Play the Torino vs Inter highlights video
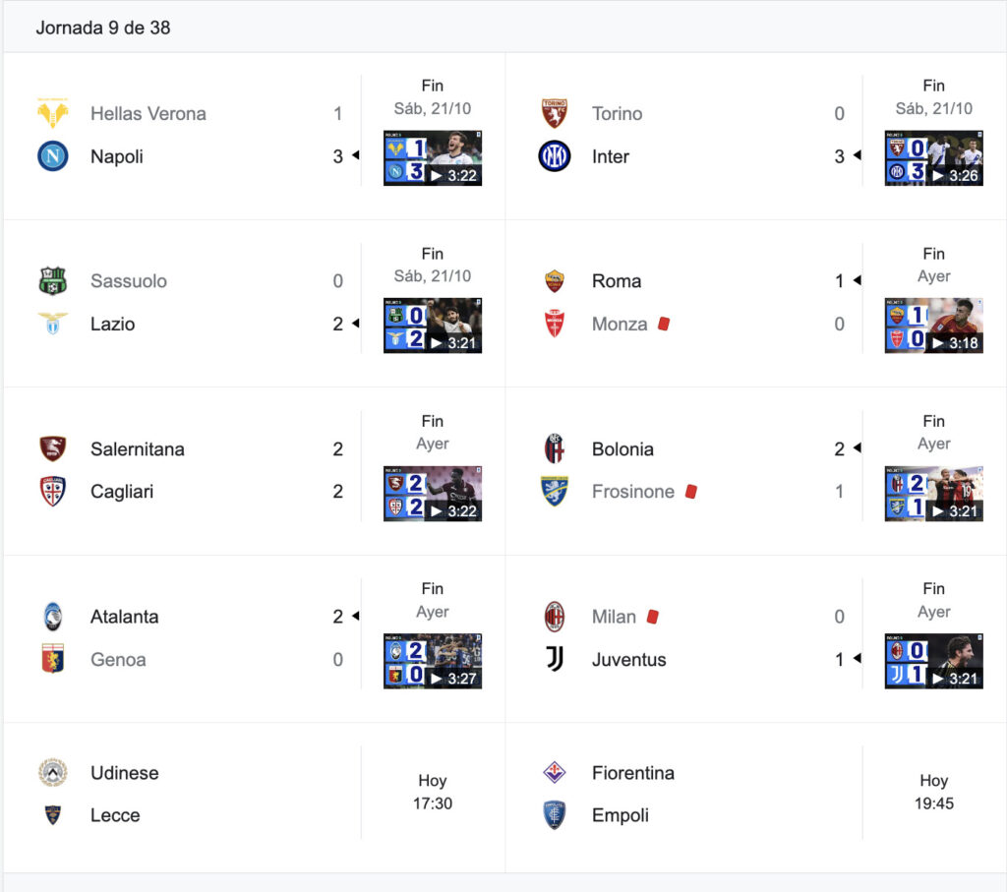This screenshot has height=892, width=1007. (x=933, y=158)
